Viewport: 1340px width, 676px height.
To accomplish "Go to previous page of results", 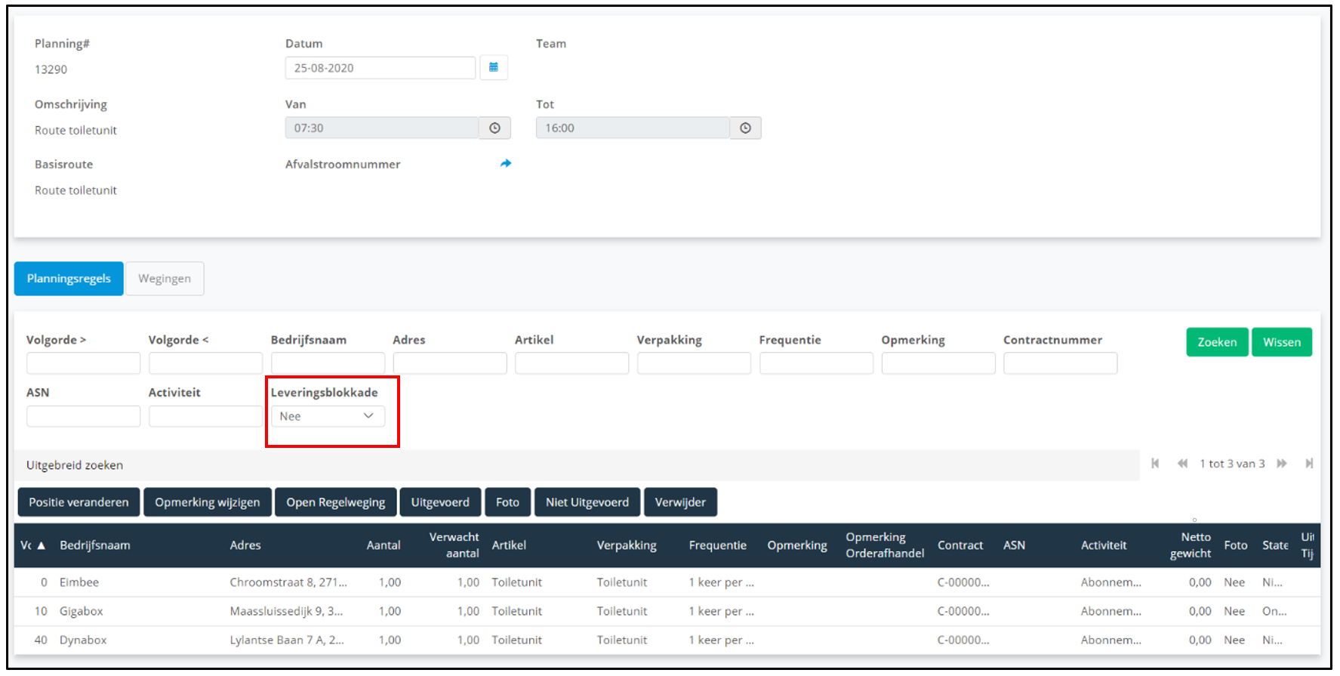I will point(1182,464).
